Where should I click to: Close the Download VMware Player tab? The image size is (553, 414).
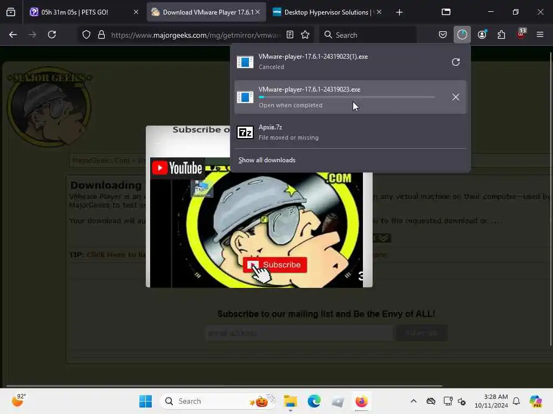pyautogui.click(x=258, y=12)
